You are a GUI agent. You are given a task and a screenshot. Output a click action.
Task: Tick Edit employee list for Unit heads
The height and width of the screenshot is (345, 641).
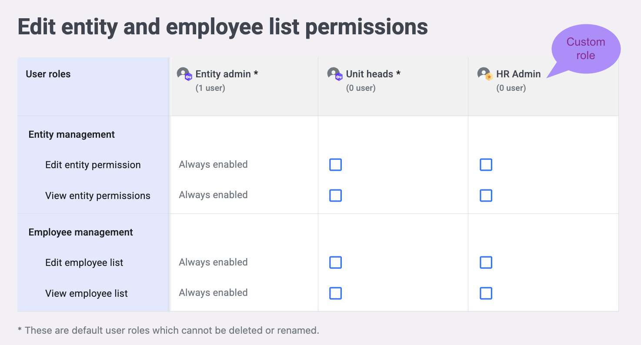(x=335, y=262)
